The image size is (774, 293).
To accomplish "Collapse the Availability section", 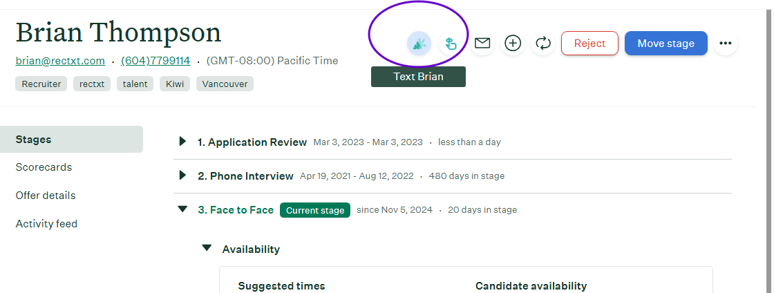I will 206,248.
